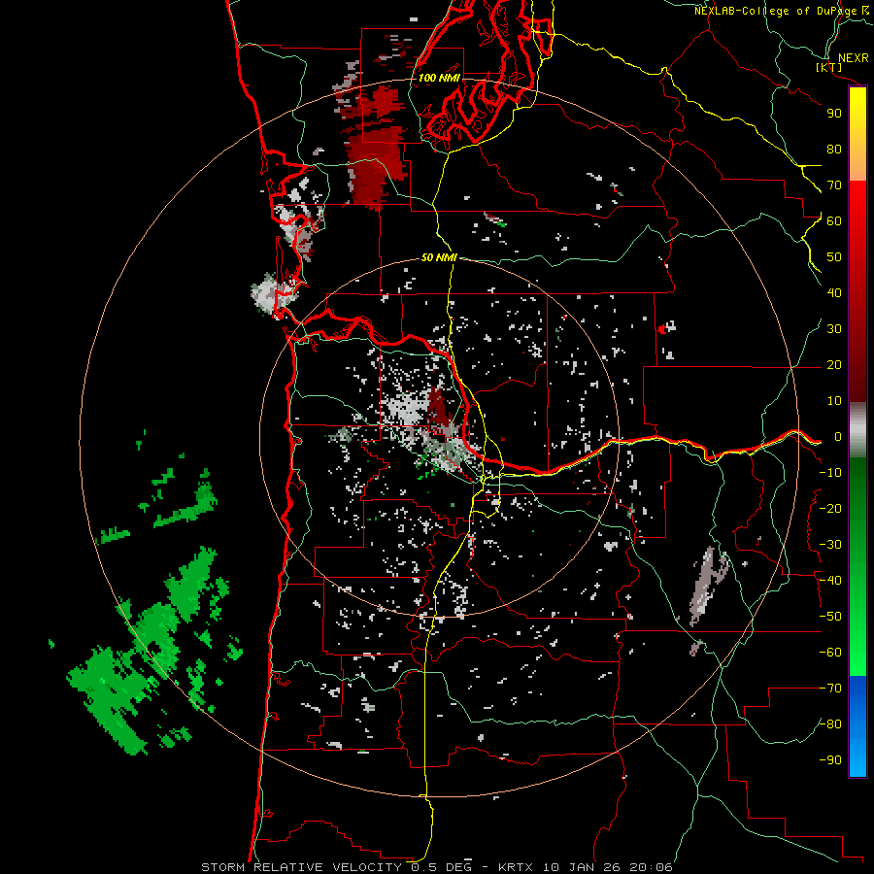Click the -60 value on velocity scale
The width and height of the screenshot is (874, 874).
click(x=830, y=653)
